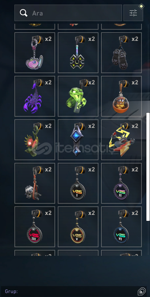Choose the gas mask with strap buddy

click(x=35, y=183)
